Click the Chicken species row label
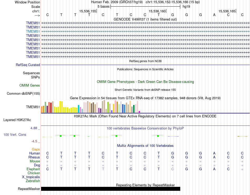Screen dimensions: 250x195 [34, 173]
